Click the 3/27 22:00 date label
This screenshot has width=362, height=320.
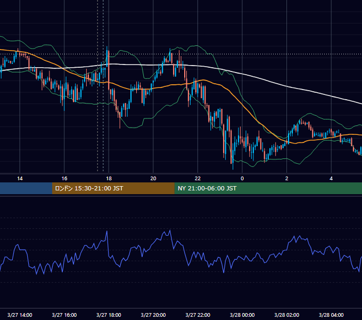[198, 315]
